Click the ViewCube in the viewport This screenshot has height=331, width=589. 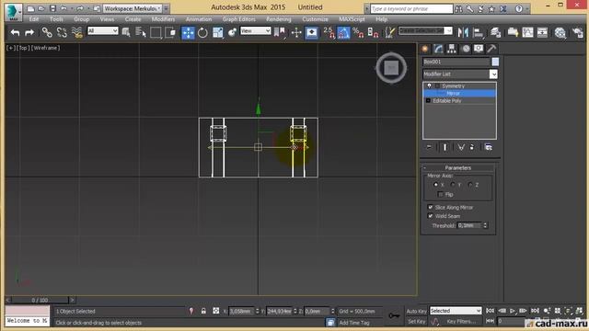391,68
